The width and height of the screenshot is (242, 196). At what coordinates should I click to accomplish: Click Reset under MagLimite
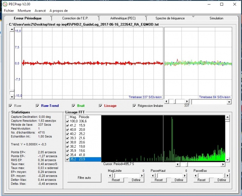tap(116, 180)
